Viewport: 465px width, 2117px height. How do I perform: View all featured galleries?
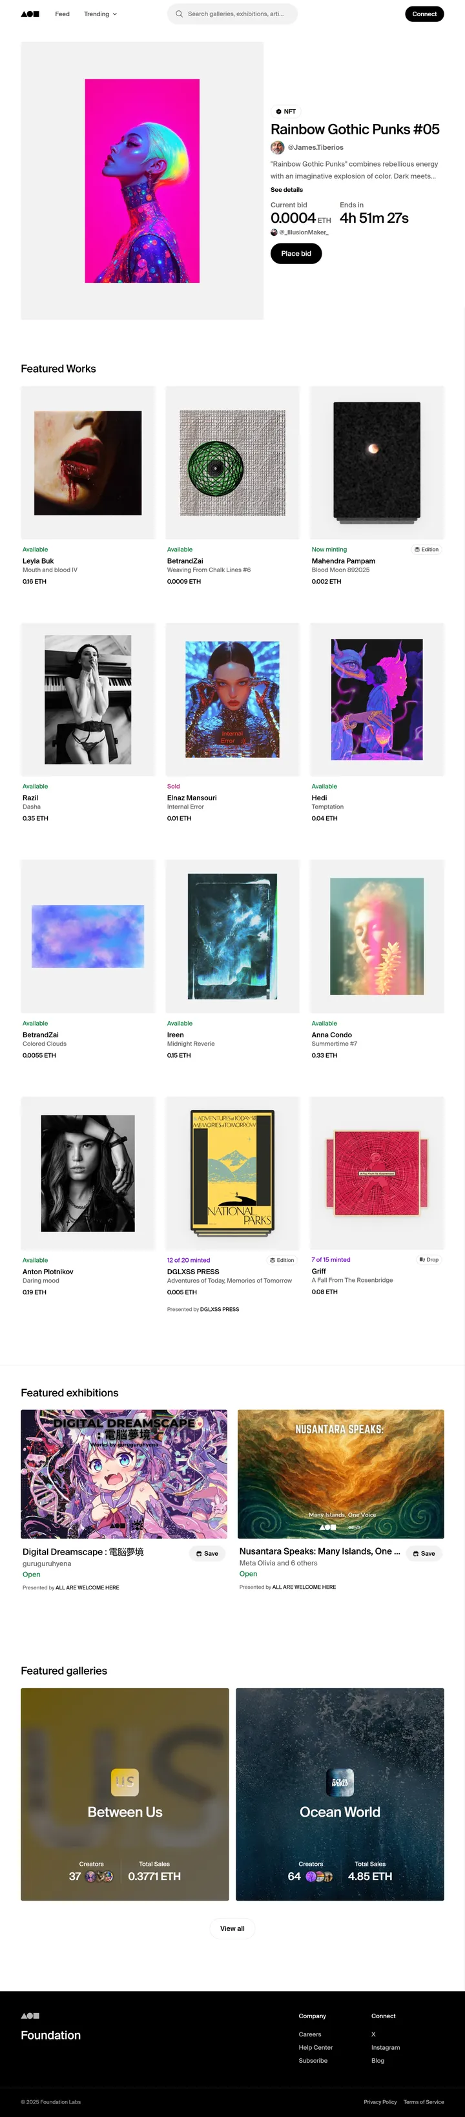click(232, 1928)
